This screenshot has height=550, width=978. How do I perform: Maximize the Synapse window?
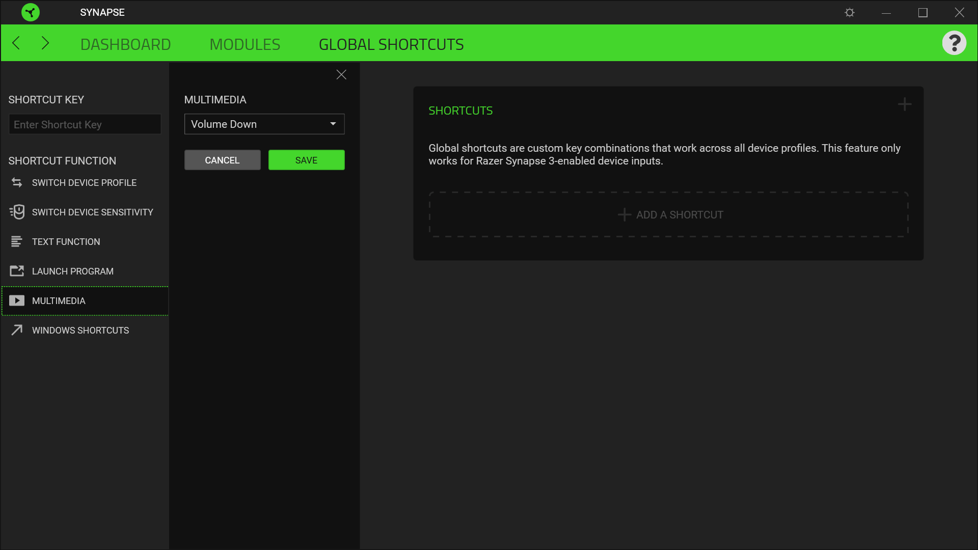(x=923, y=12)
